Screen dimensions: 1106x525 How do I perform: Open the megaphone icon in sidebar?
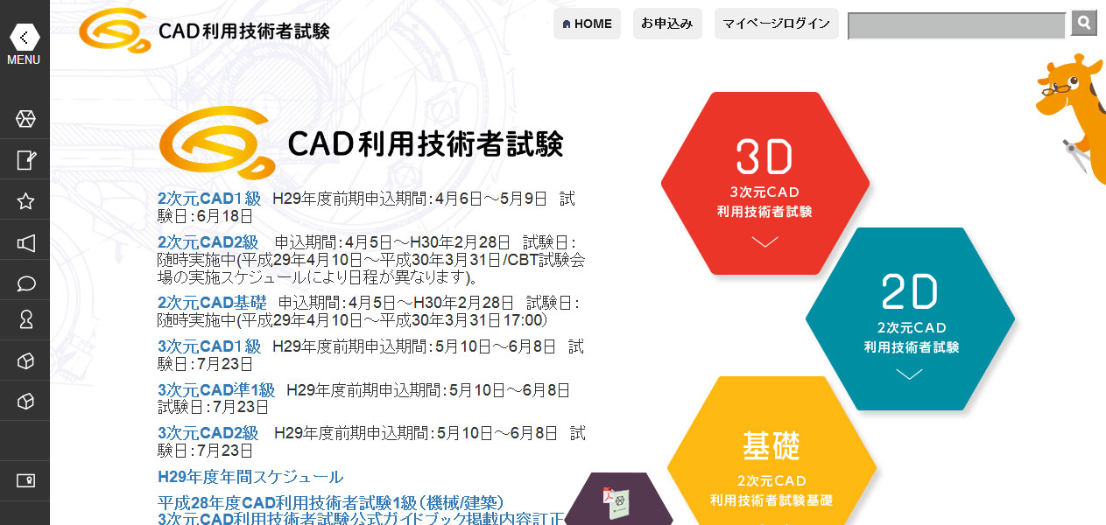click(25, 242)
